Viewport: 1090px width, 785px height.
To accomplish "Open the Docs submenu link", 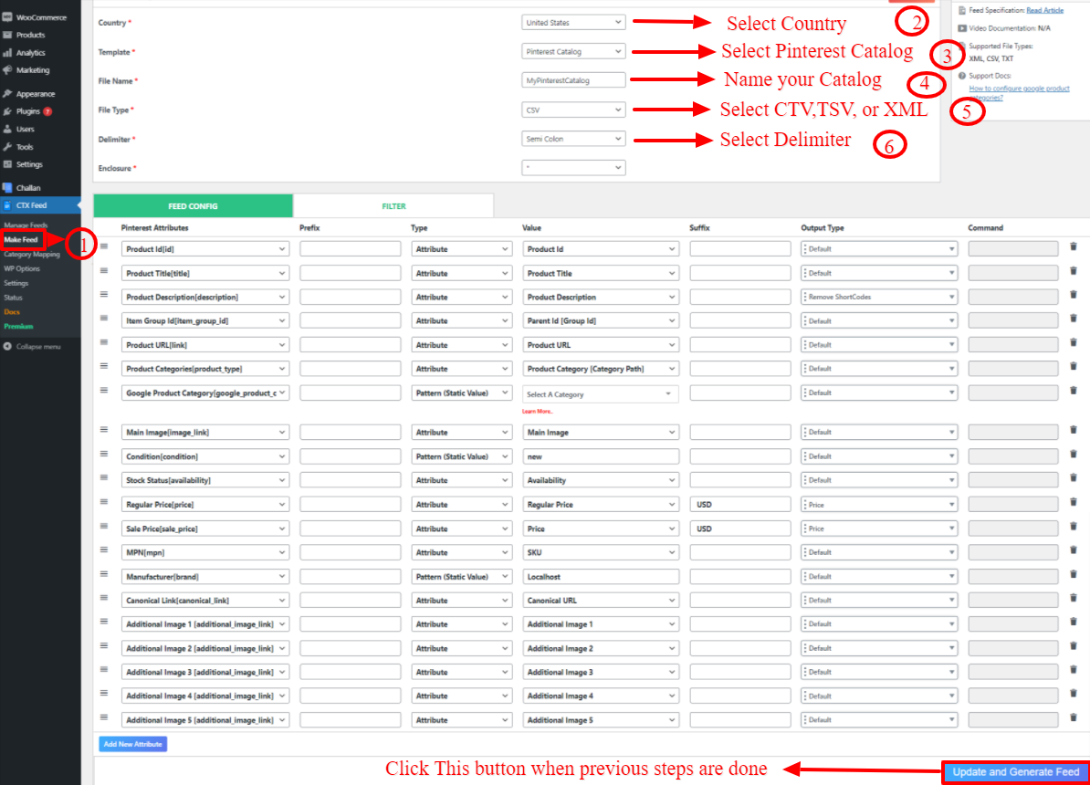I will (12, 311).
